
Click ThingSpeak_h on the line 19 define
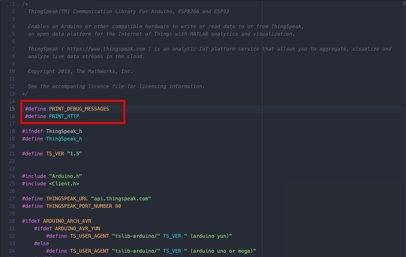click(64, 139)
